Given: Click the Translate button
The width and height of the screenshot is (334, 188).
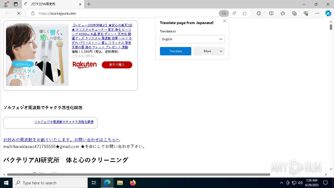Looking at the screenshot, I should (175, 51).
